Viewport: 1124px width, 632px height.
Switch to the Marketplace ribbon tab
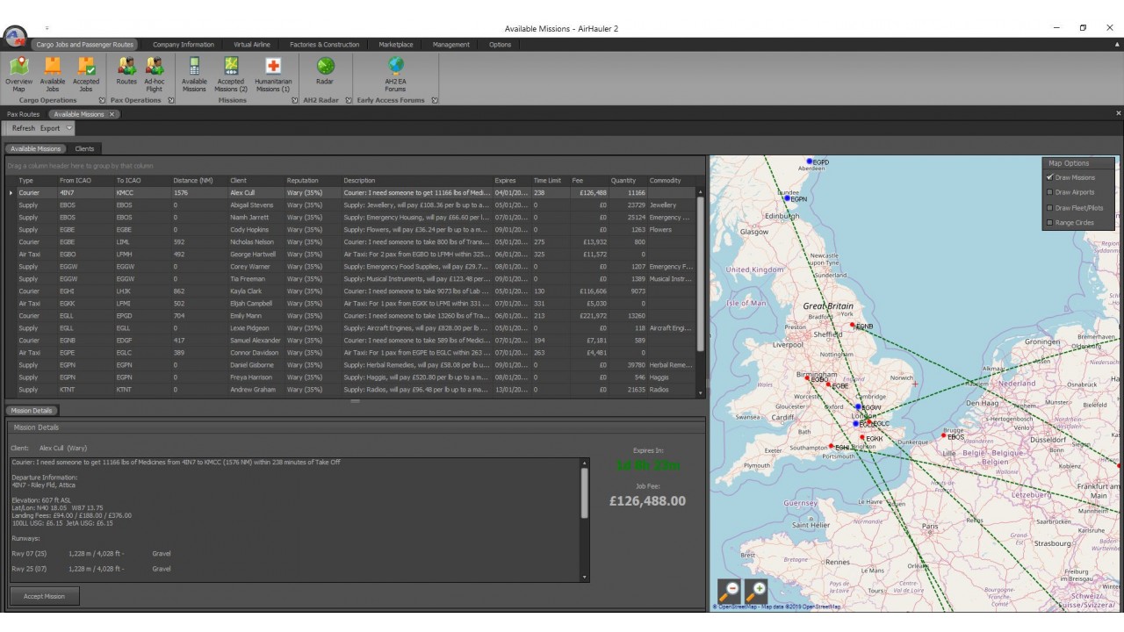click(x=395, y=45)
